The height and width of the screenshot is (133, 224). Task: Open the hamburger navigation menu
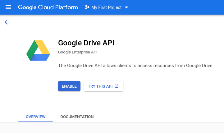pyautogui.click(x=8, y=7)
